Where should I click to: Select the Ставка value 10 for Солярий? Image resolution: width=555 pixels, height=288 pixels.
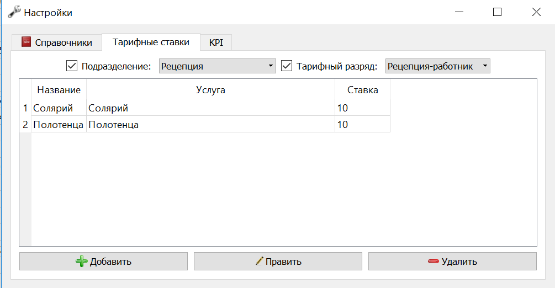[x=362, y=108]
